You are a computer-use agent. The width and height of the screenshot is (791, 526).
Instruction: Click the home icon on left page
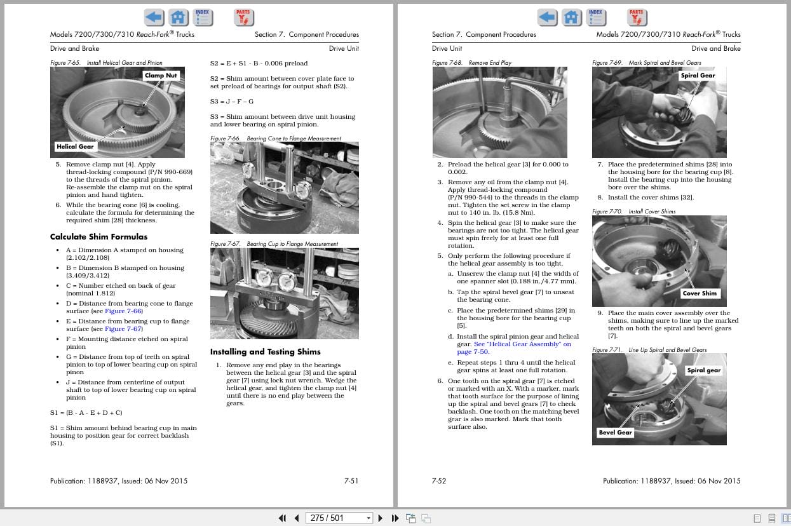[x=179, y=17]
